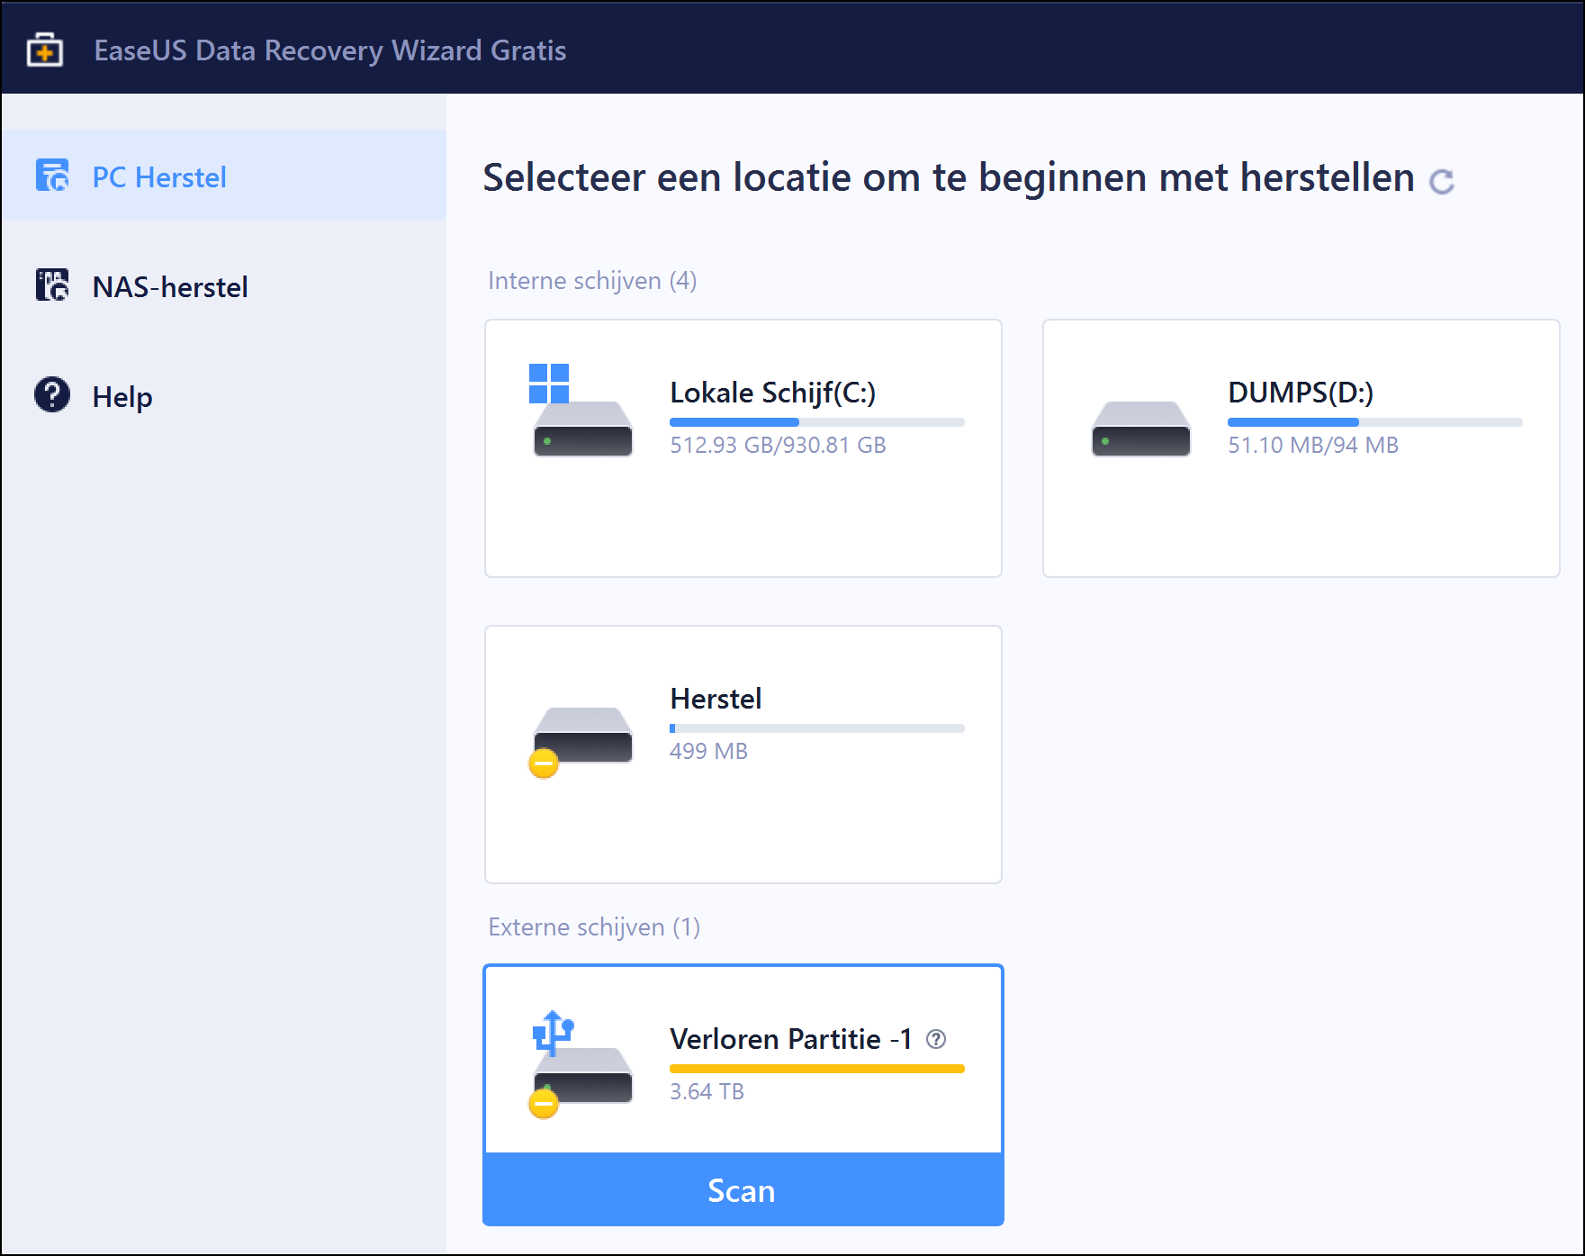Click the NAS-herstel sidebar icon
Image resolution: width=1585 pixels, height=1256 pixels.
(x=52, y=285)
